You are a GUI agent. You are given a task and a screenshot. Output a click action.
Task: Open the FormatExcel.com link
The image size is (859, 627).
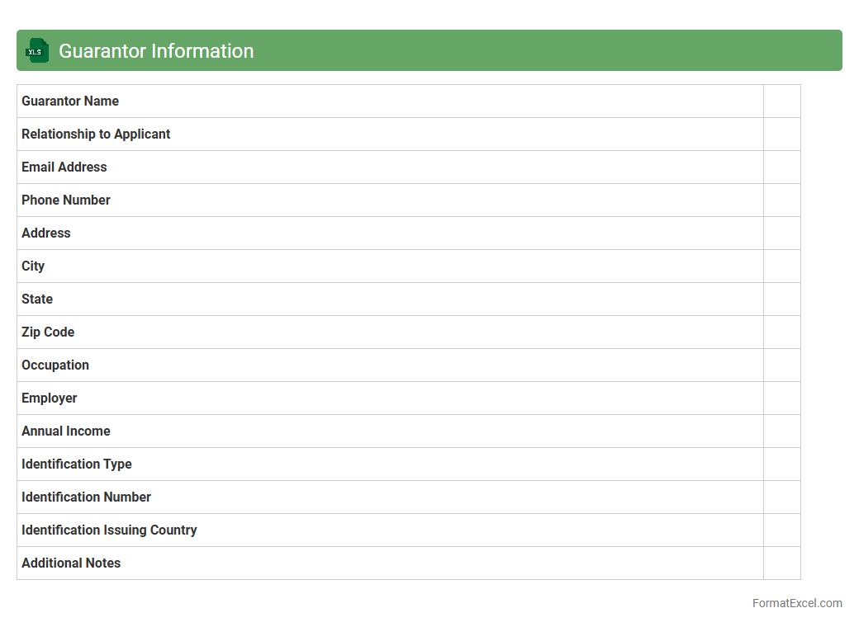[x=796, y=603]
